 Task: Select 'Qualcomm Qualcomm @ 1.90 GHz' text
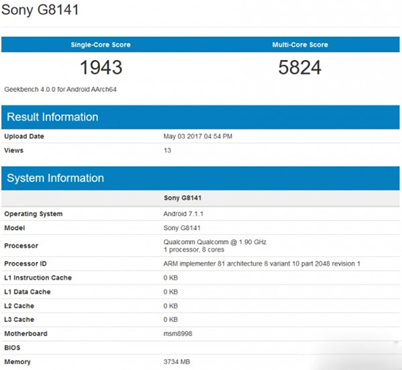tap(215, 242)
